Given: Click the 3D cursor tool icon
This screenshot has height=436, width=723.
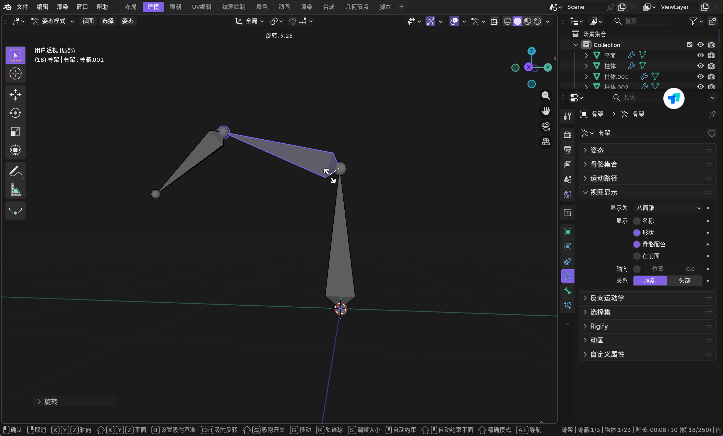Looking at the screenshot, I should click(x=15, y=73).
